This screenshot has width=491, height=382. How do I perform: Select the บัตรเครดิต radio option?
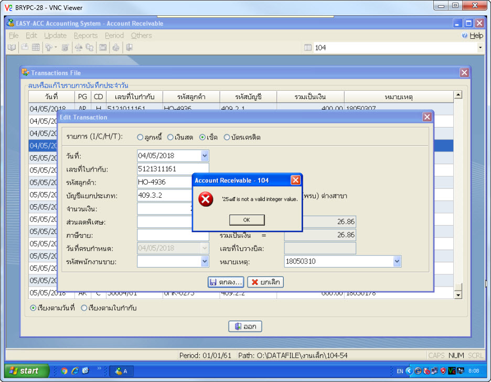227,137
